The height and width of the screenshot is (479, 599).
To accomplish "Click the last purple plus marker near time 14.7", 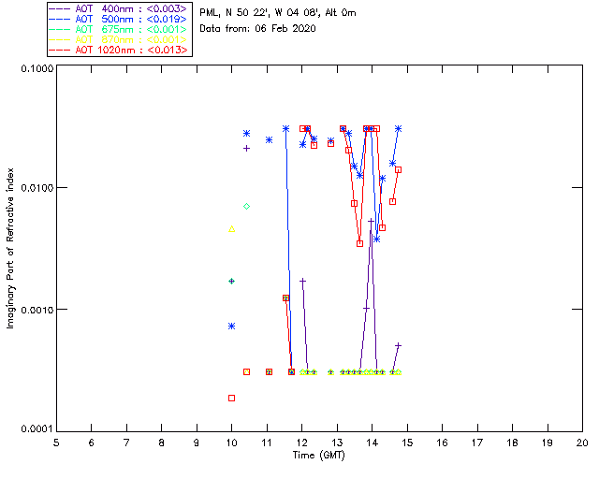I will 398,345.
